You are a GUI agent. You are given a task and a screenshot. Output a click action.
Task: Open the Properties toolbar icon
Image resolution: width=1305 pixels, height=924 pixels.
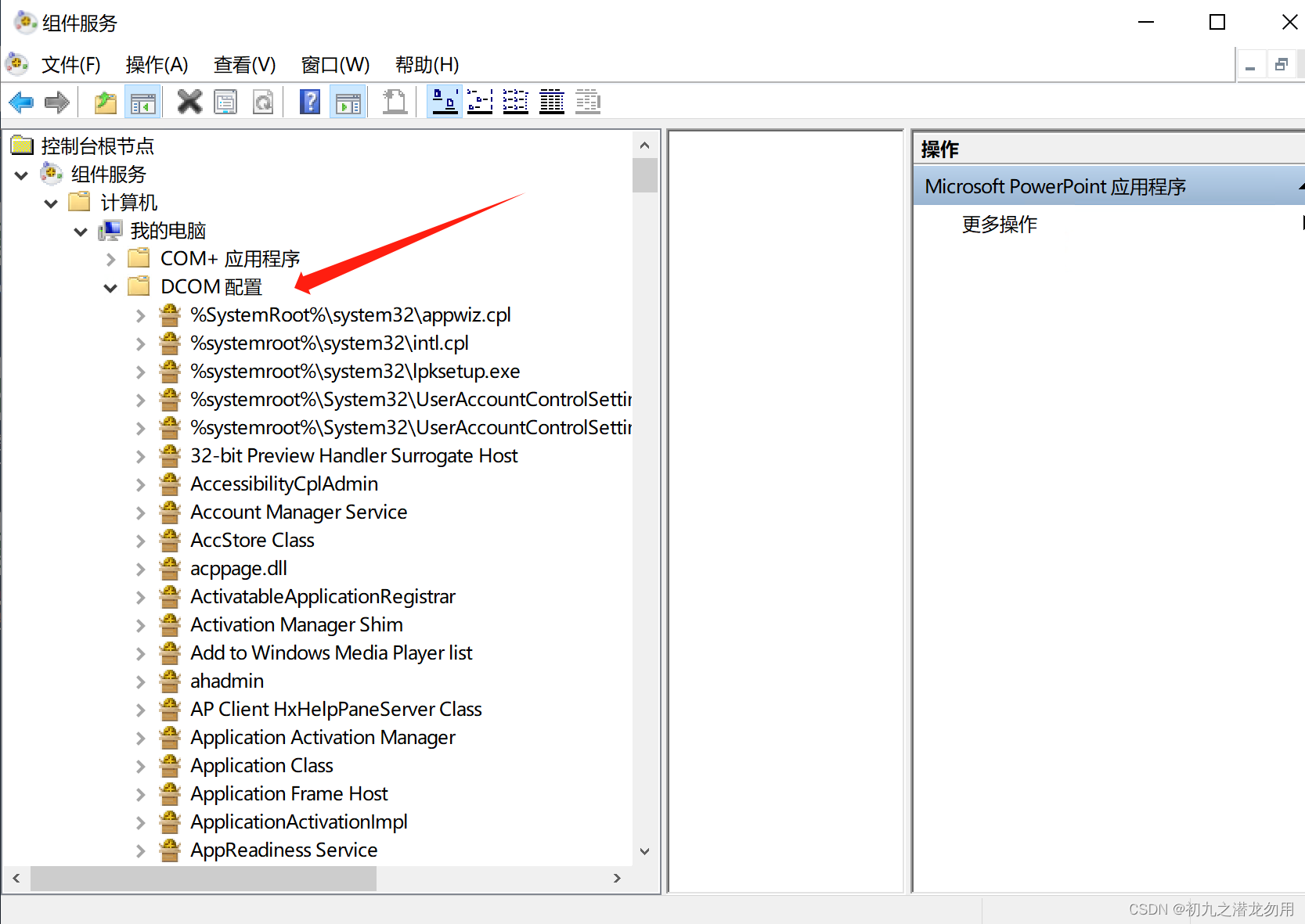pyautogui.click(x=226, y=102)
